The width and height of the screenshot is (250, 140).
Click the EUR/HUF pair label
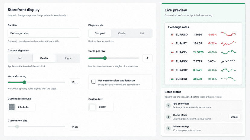[x=181, y=79]
